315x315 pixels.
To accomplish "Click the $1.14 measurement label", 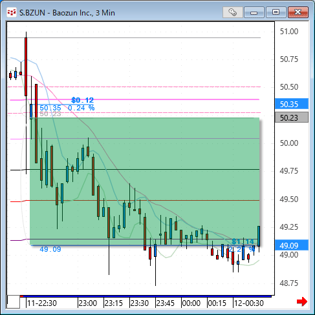I will tap(243, 241).
